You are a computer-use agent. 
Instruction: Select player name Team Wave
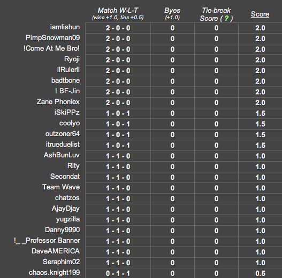pos(61,187)
